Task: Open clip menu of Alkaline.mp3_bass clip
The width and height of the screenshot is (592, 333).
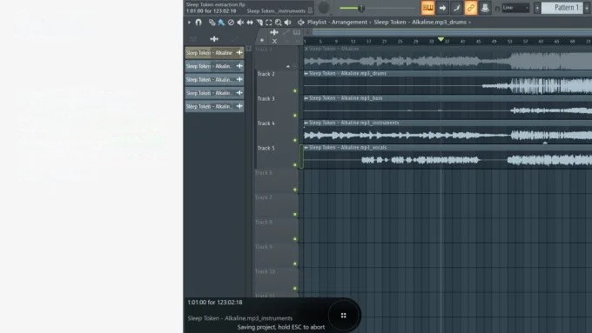Action: pos(306,98)
